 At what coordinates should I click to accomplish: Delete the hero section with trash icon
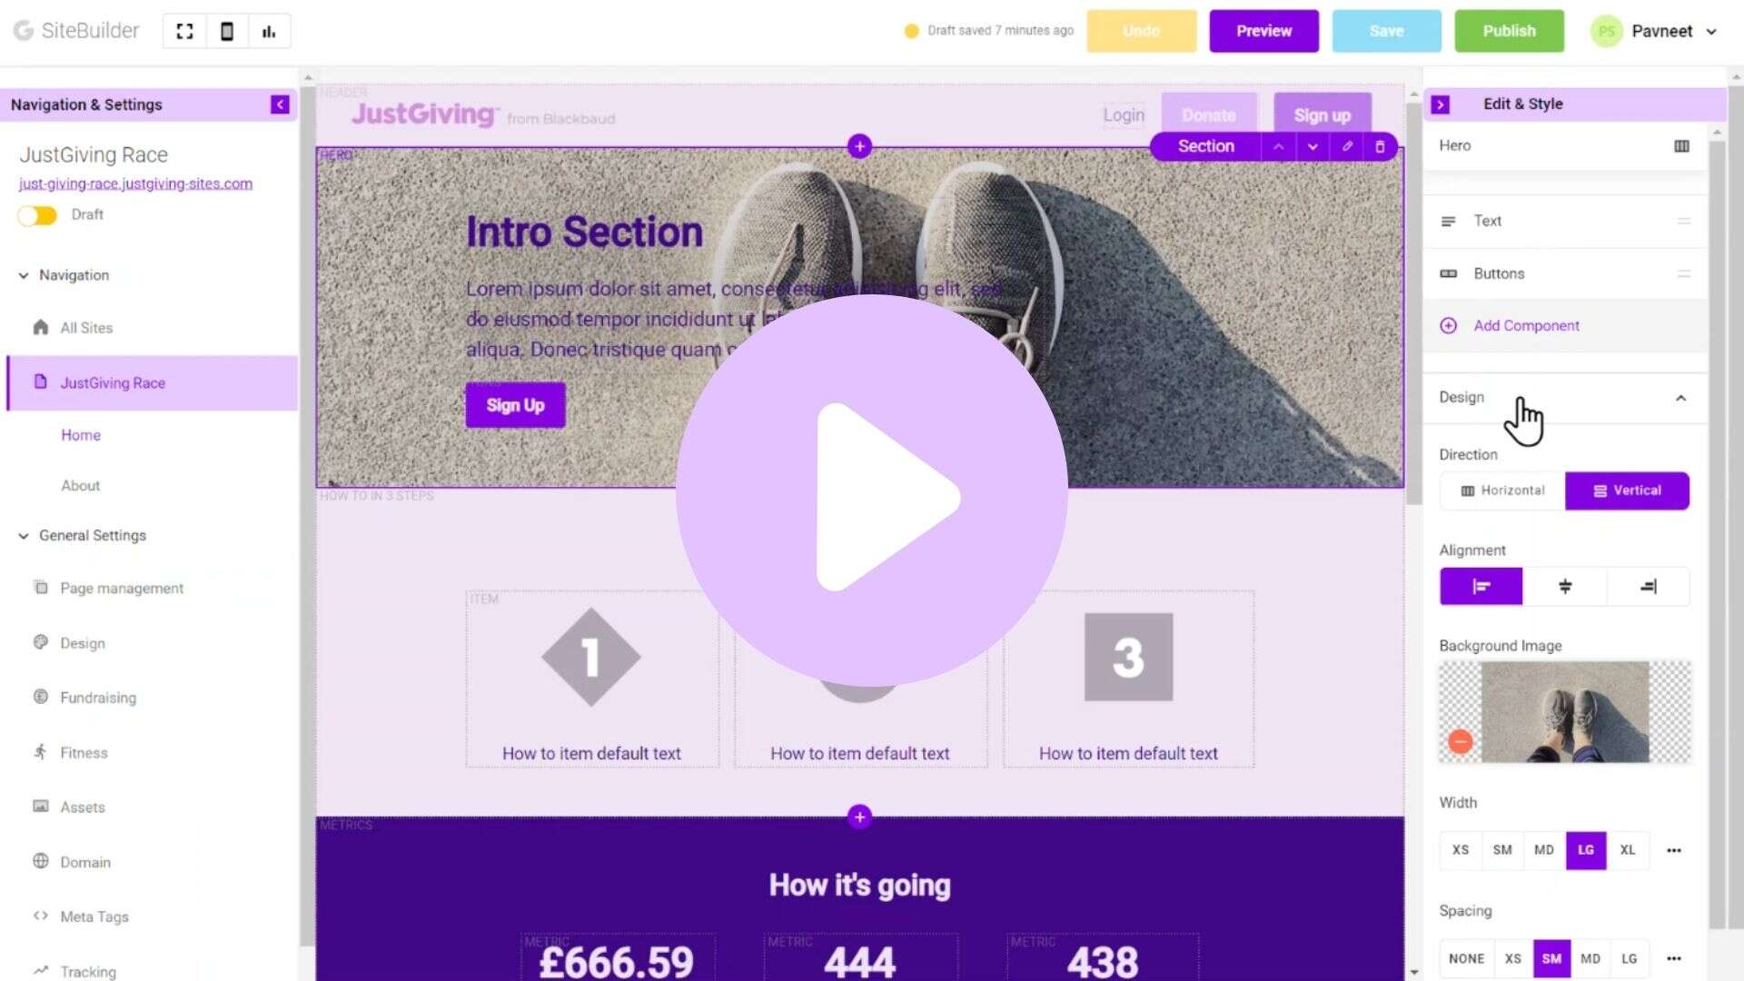(x=1380, y=146)
